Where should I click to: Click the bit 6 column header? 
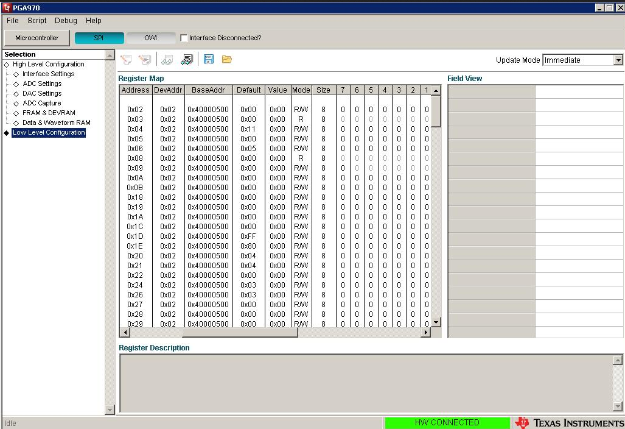coord(357,90)
